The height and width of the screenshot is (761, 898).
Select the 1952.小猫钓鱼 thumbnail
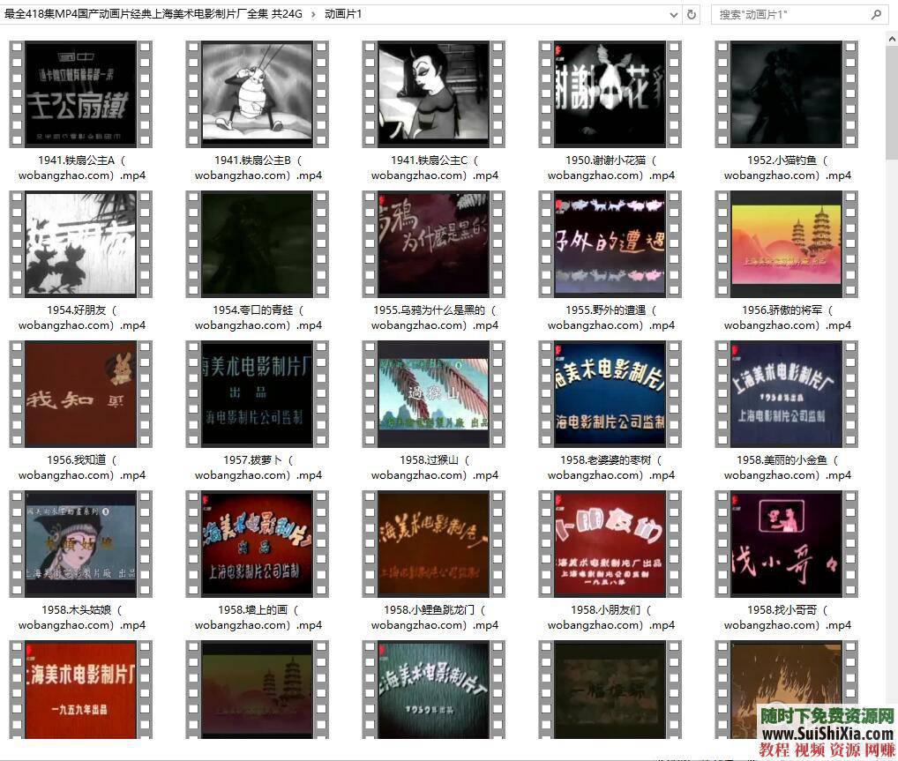tap(786, 93)
